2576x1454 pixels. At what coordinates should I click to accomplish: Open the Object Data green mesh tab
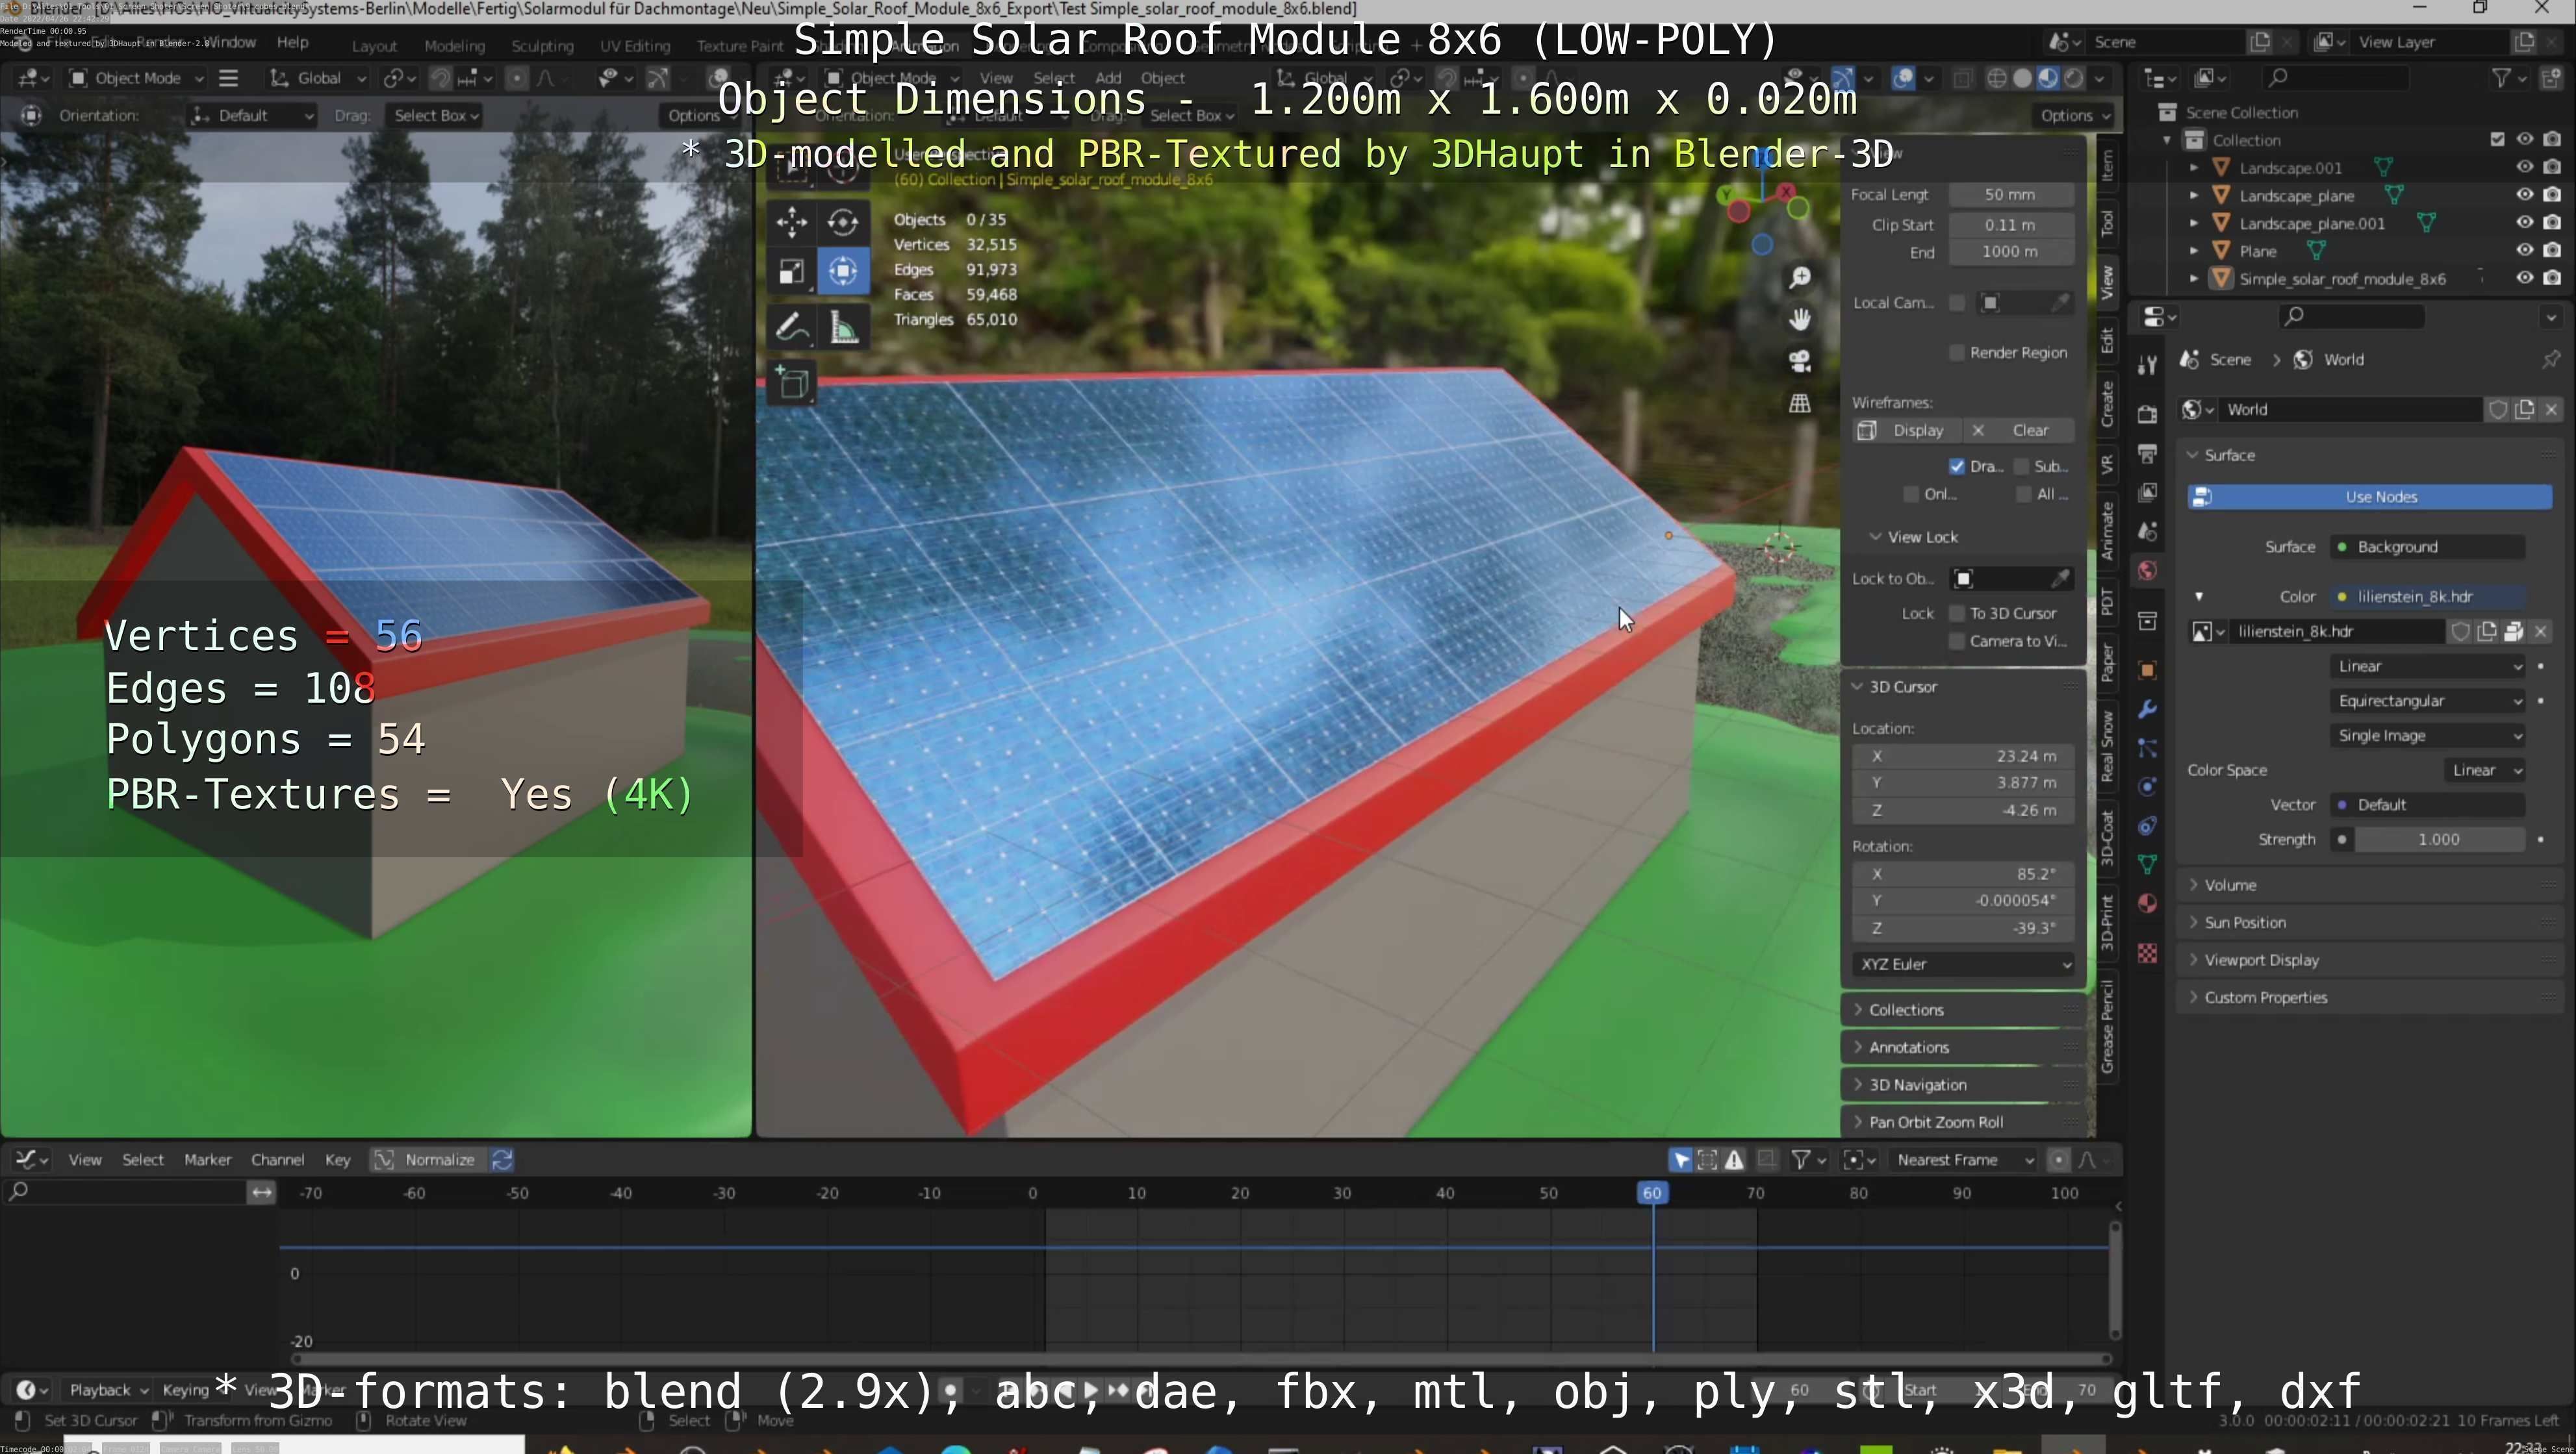click(2147, 864)
